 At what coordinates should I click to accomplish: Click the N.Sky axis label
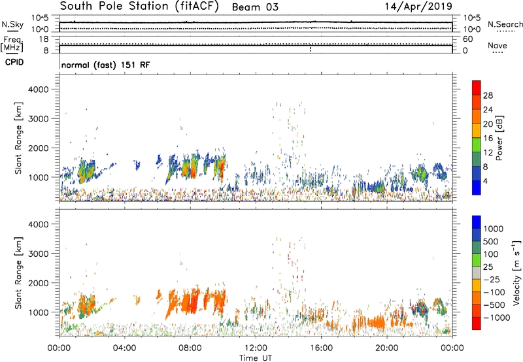click(12, 24)
